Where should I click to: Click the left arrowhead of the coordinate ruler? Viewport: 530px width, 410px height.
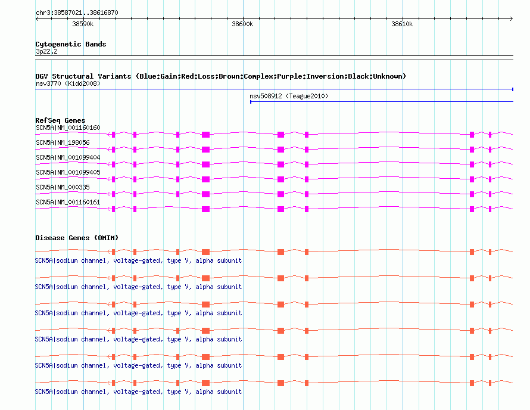(x=37, y=18)
